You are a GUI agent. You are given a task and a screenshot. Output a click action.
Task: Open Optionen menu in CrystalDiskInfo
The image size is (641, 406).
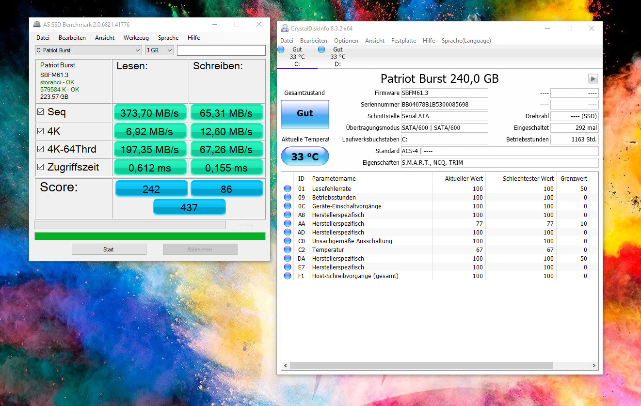346,41
